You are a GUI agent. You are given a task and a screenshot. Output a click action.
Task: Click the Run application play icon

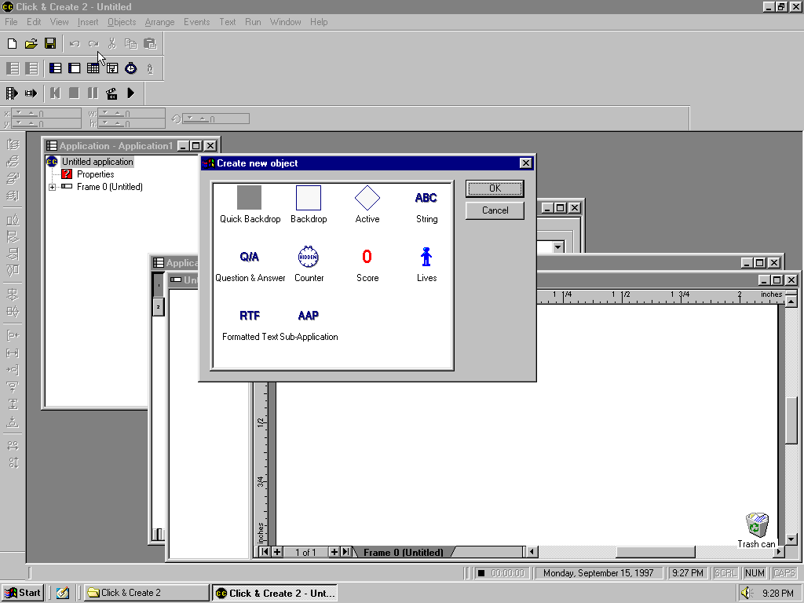131,93
